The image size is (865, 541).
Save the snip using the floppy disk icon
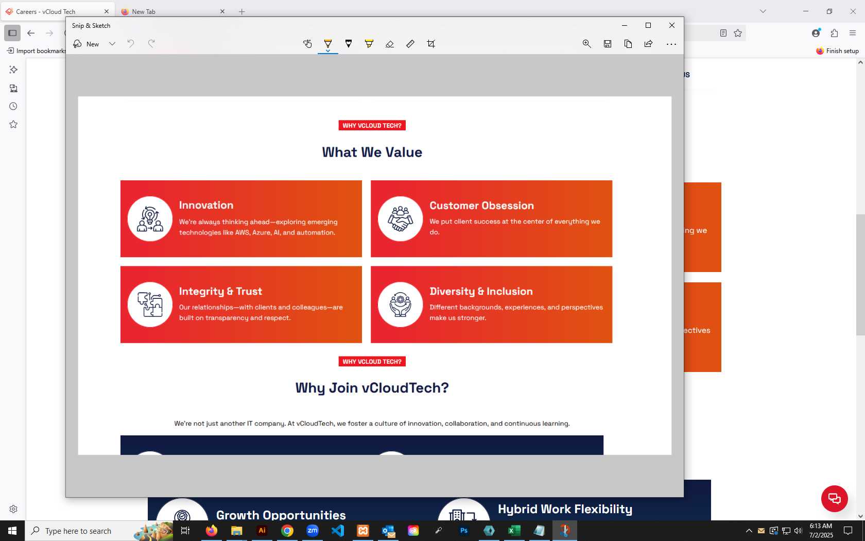608,44
